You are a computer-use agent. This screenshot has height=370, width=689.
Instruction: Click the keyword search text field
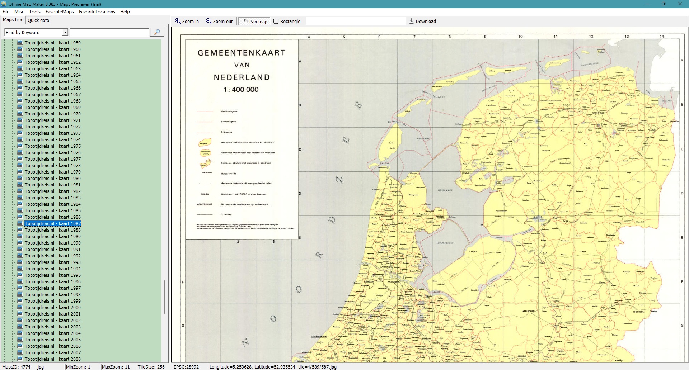point(109,32)
